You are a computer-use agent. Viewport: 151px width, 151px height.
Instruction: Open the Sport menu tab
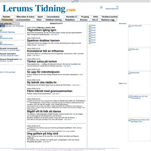tap(40, 17)
